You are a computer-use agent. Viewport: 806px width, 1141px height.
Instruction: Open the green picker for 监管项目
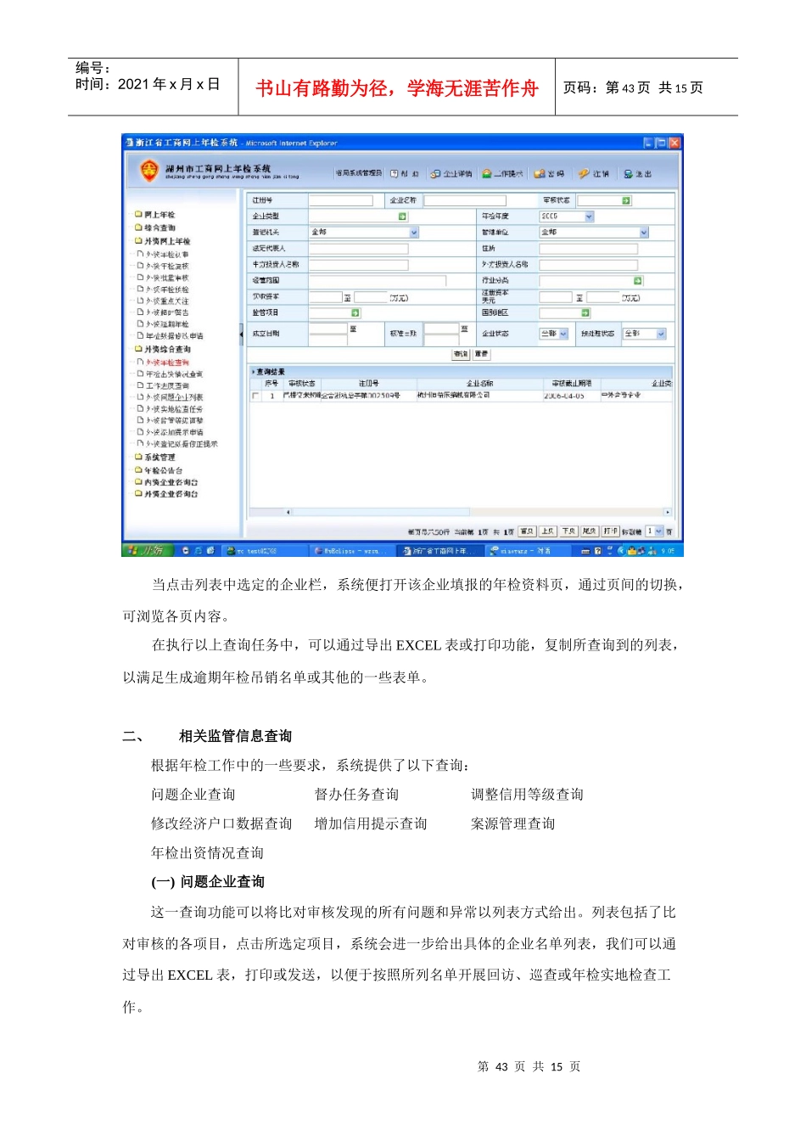(355, 313)
